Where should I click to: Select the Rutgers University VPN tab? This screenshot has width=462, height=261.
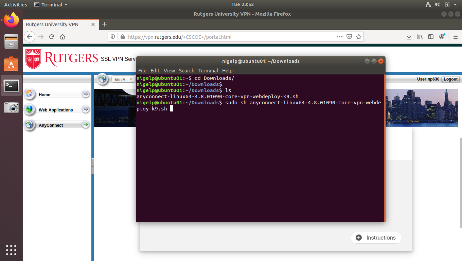click(60, 24)
